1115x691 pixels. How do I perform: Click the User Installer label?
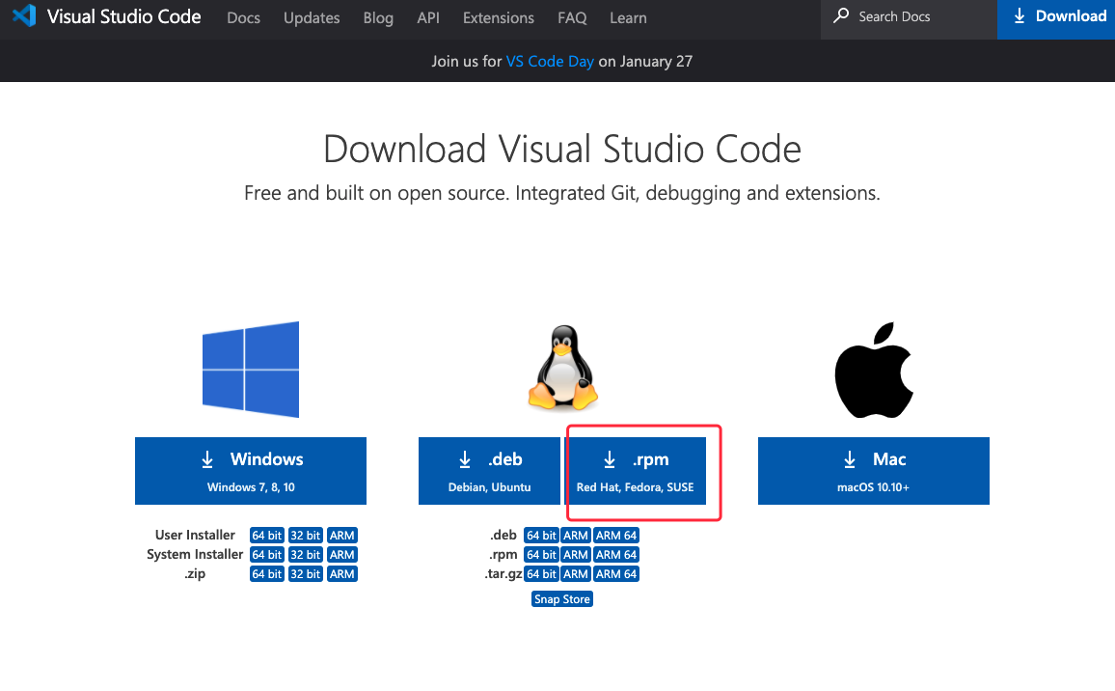pyautogui.click(x=195, y=536)
